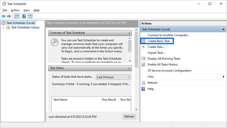227x128 pixels.
Task: Click the Task Scheduler (Local) clock icon in tree
Action: [x=3, y=23]
